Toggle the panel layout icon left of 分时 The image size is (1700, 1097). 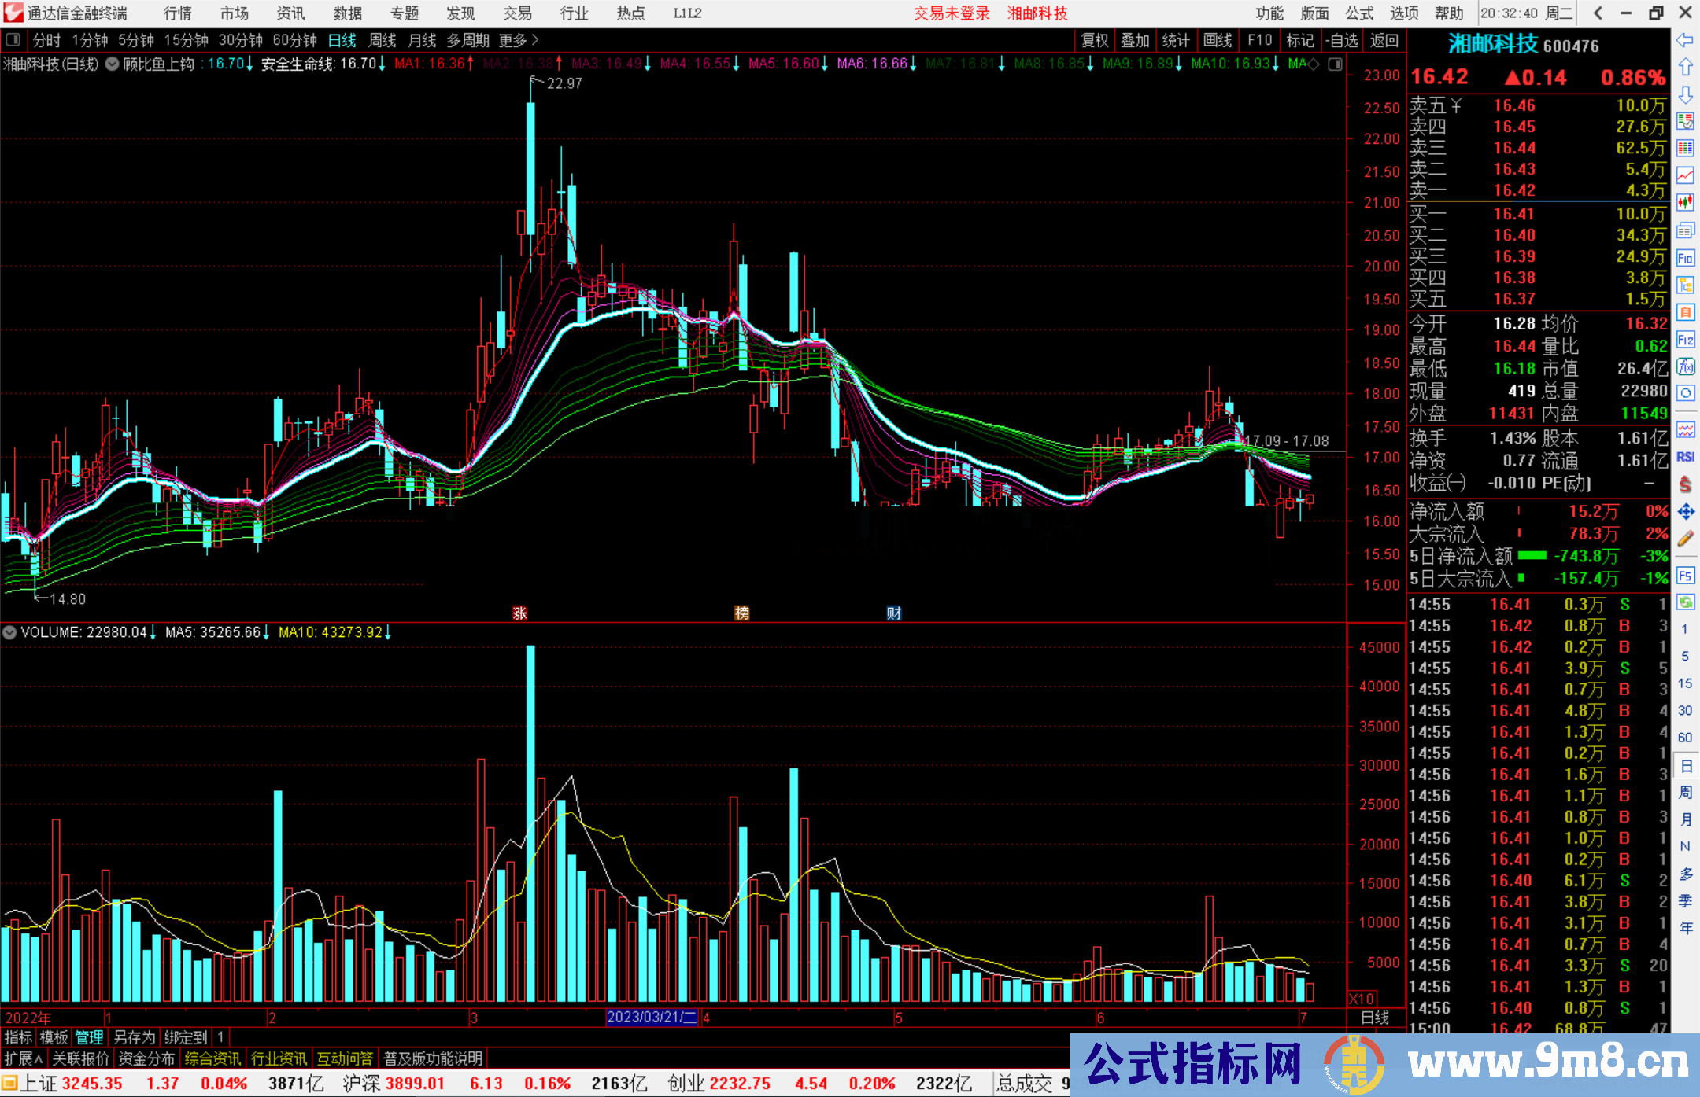click(13, 40)
